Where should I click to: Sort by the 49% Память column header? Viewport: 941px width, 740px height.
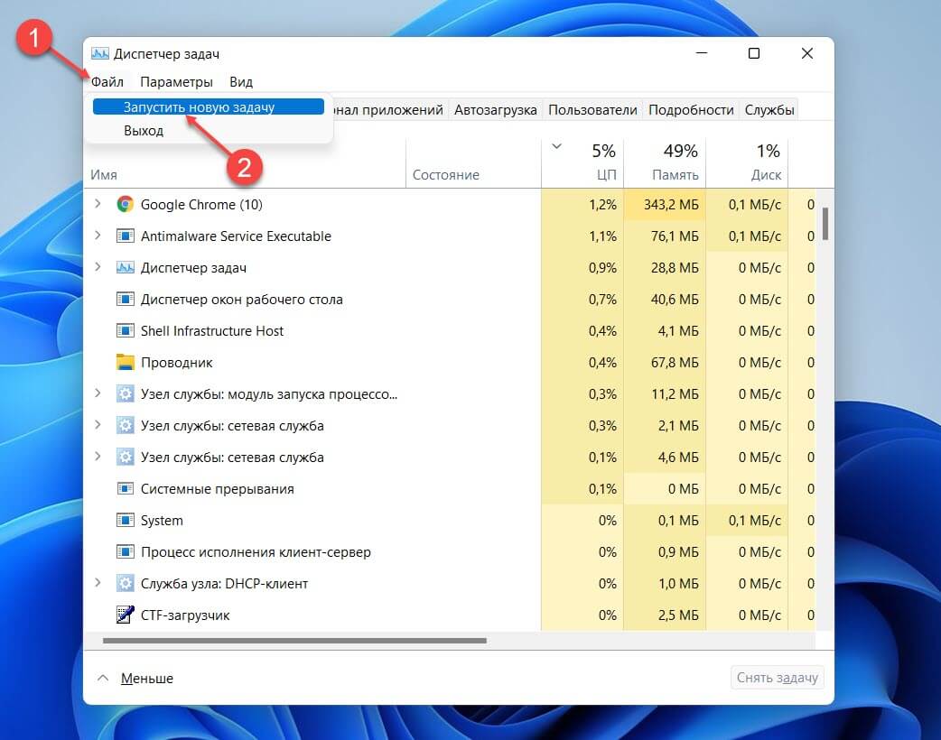[x=665, y=163]
